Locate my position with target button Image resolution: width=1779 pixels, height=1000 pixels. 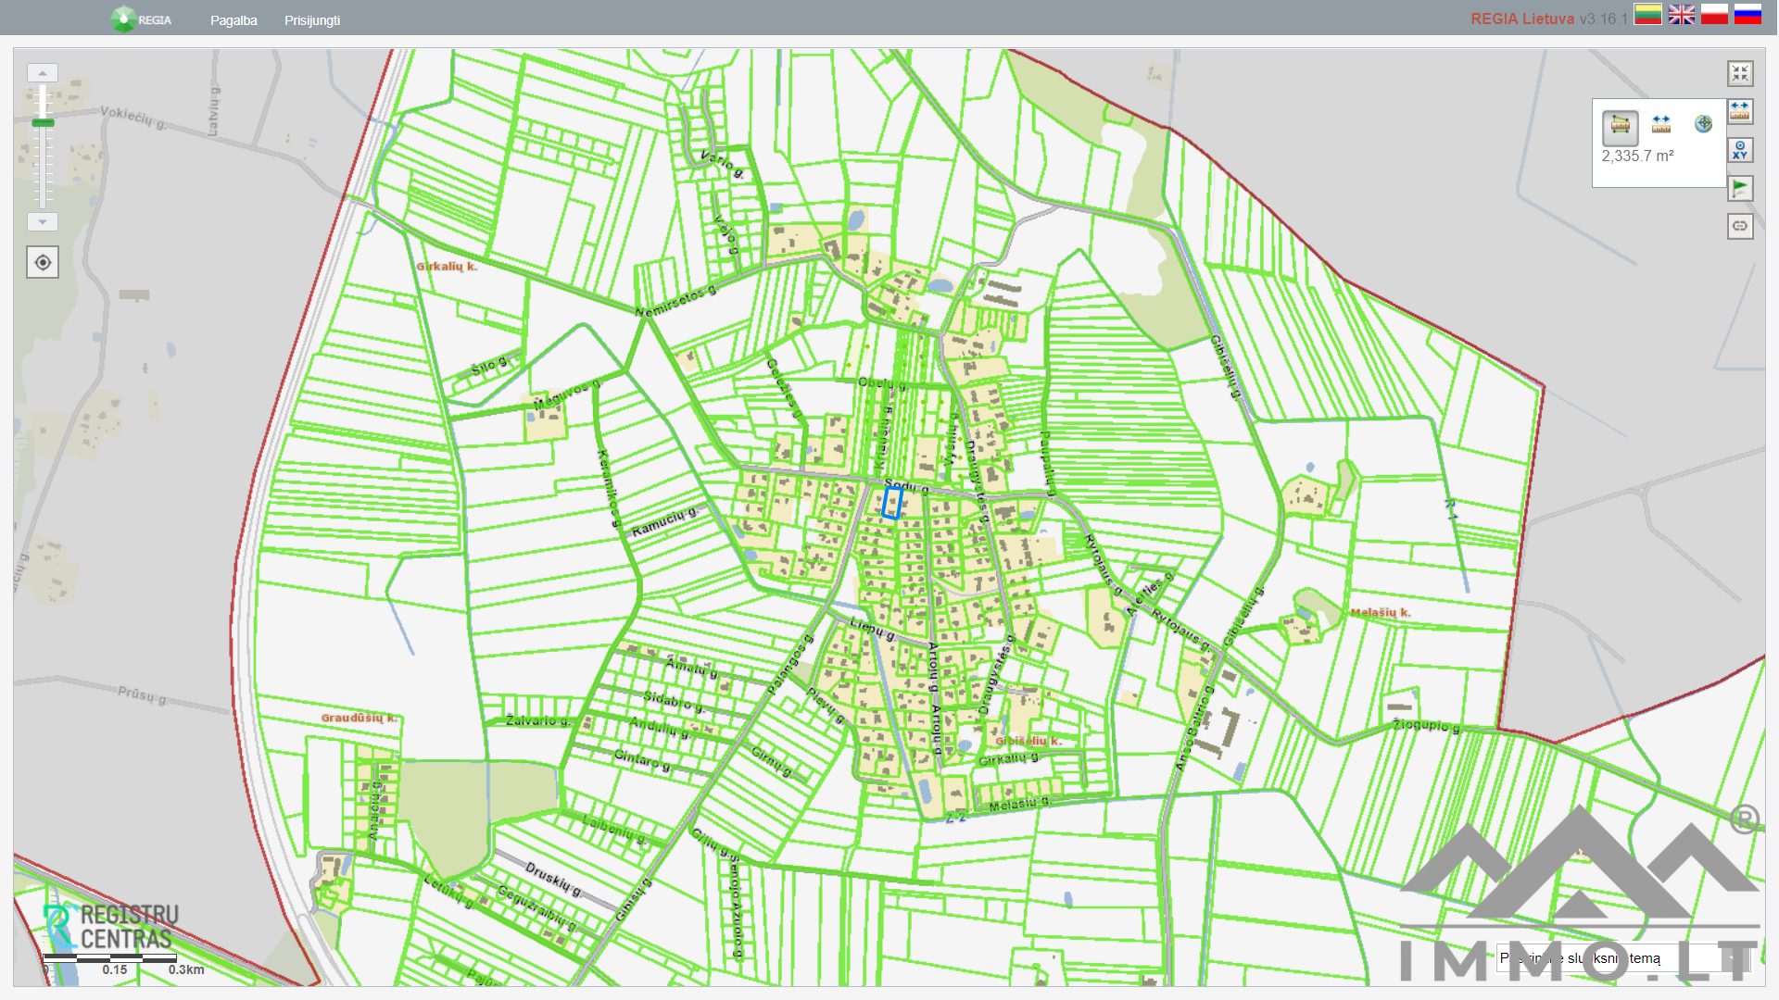[x=43, y=263]
